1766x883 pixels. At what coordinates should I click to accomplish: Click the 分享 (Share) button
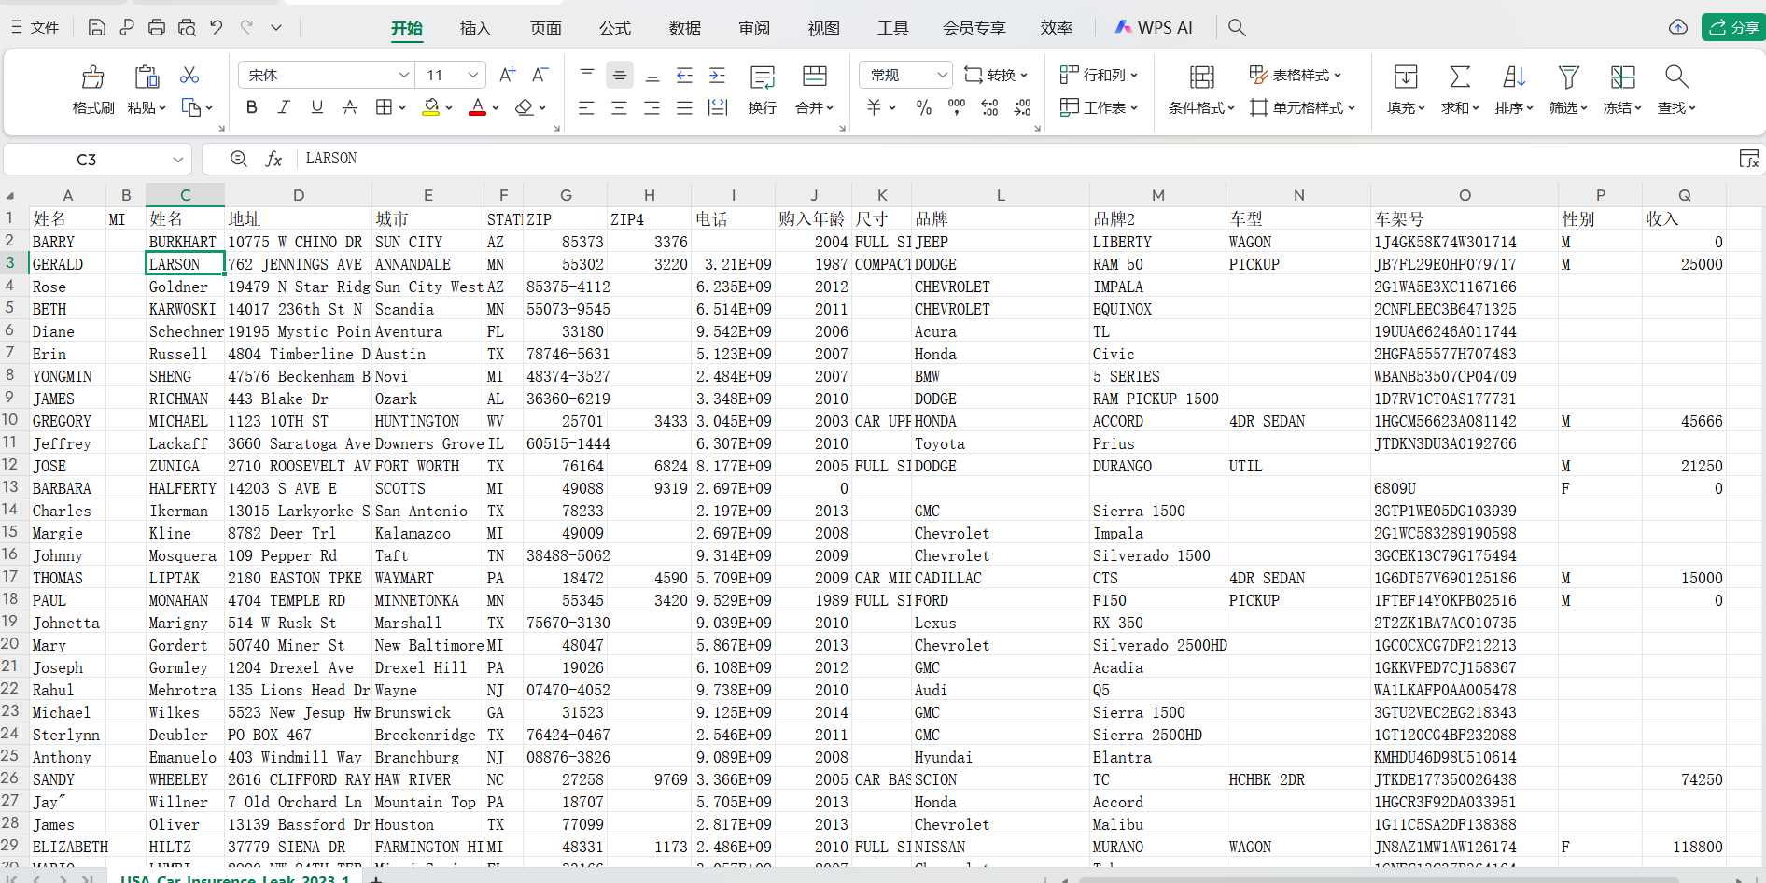coord(1733,27)
